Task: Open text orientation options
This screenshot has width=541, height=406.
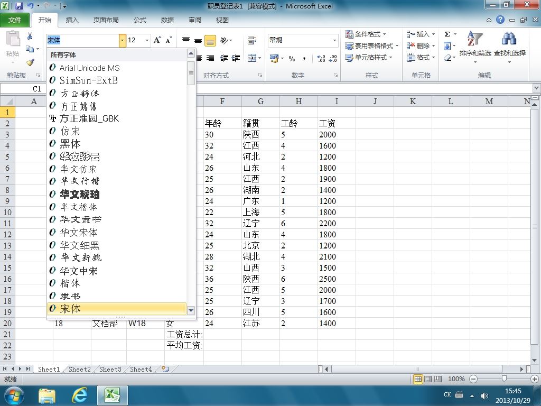Action: coord(226,40)
